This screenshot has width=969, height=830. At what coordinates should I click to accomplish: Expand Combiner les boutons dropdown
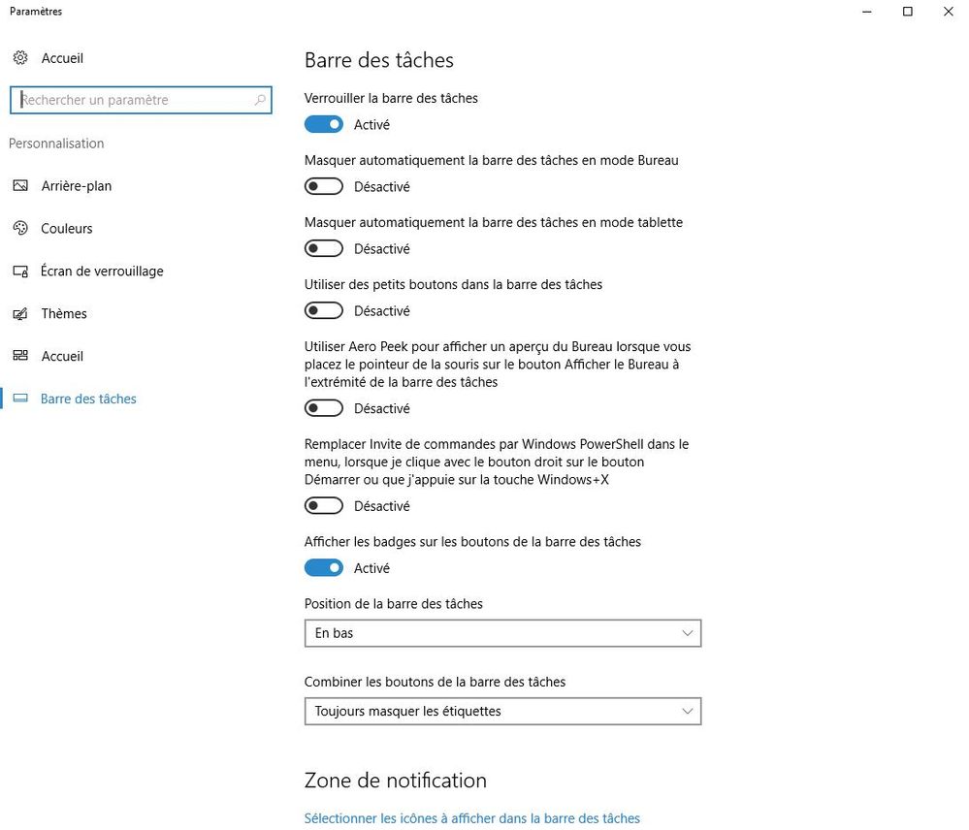coord(502,711)
